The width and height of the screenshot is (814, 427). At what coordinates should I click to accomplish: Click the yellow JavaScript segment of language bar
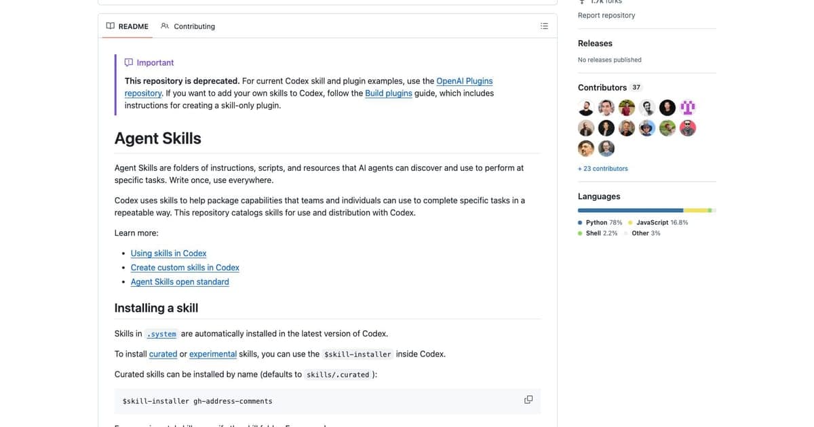(x=696, y=211)
